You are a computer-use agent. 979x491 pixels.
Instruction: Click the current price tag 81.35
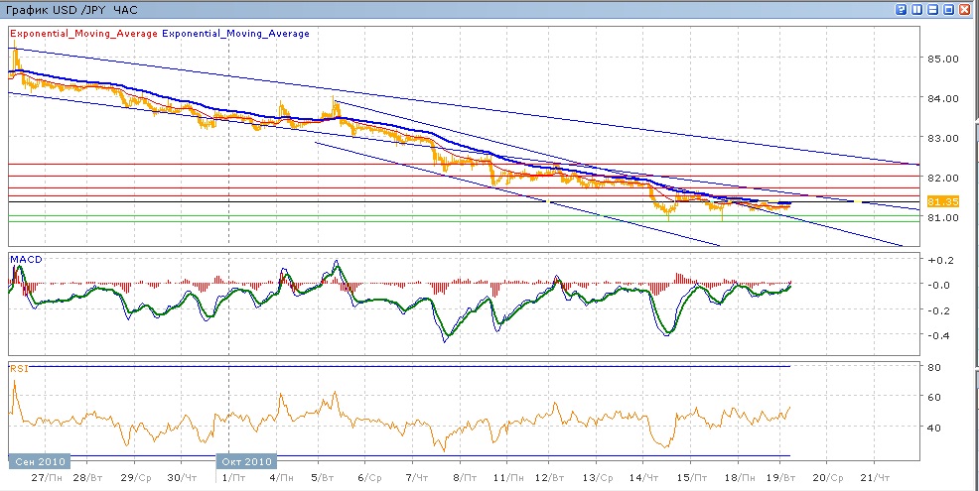(x=941, y=201)
